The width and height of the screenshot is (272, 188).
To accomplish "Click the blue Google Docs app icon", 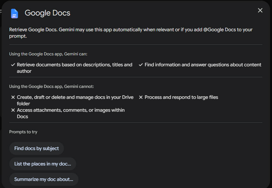I will tap(15, 13).
